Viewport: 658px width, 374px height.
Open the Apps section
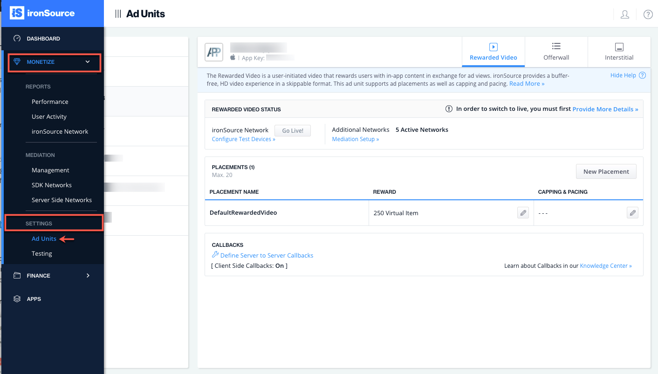click(34, 299)
